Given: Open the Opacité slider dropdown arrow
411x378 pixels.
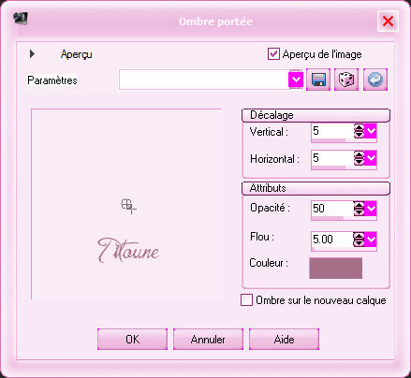Looking at the screenshot, I should point(371,209).
